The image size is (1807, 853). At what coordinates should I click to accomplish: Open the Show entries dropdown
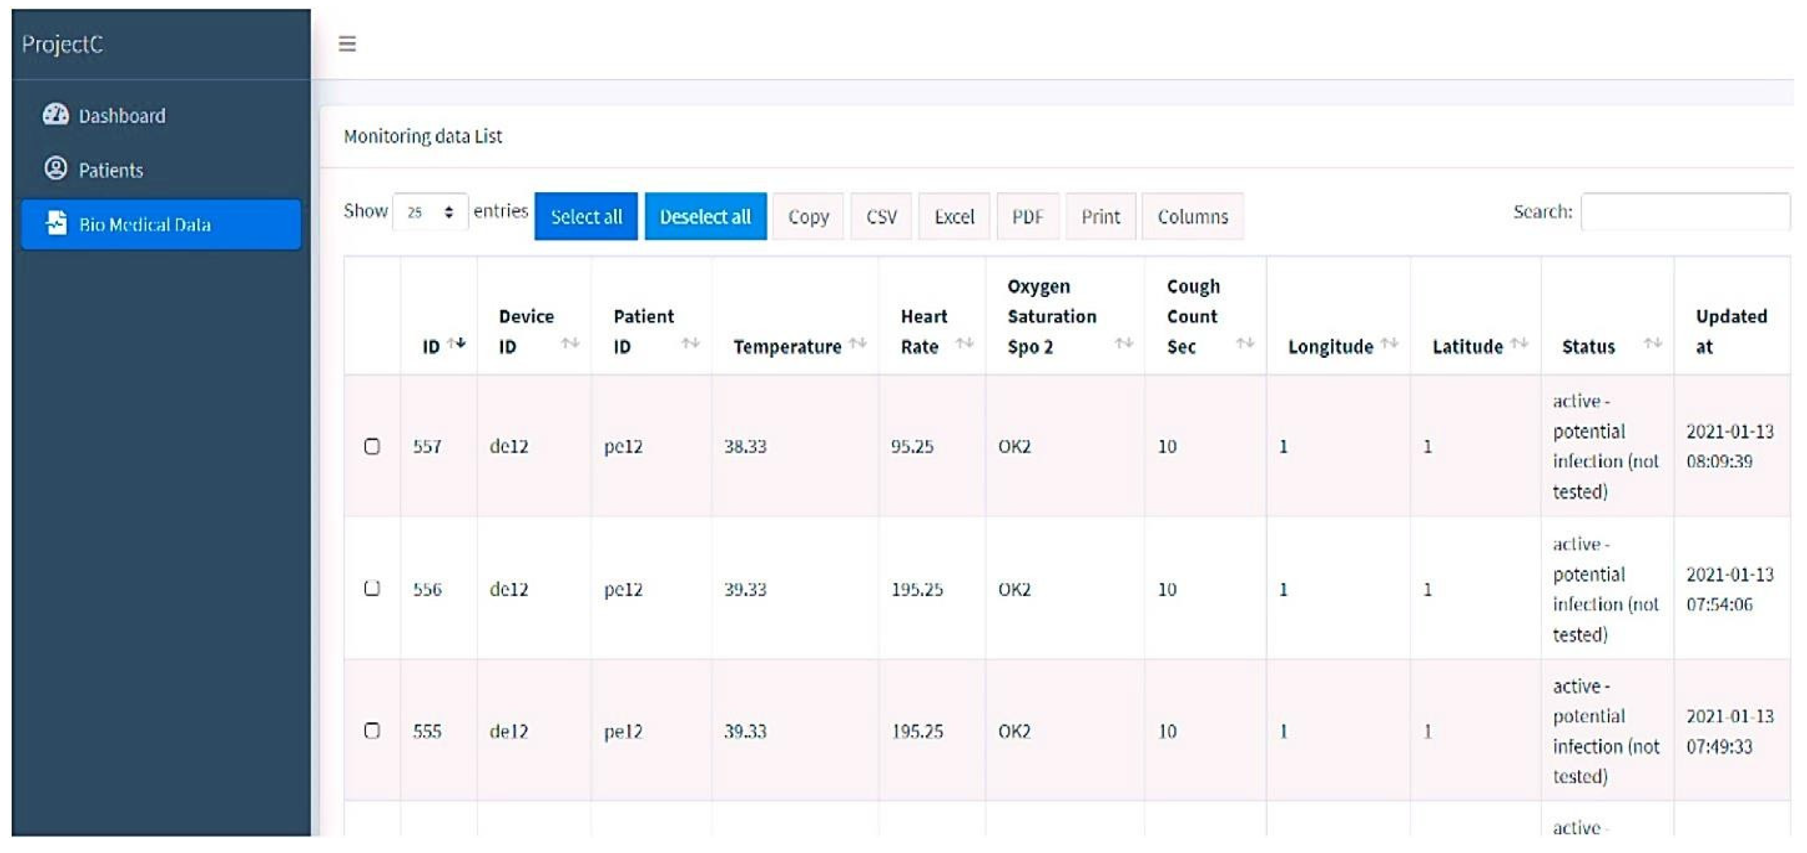pos(430,212)
